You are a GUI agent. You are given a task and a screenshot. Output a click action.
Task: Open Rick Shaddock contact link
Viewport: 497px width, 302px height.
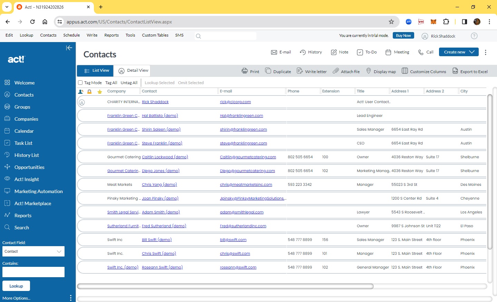tap(155, 102)
